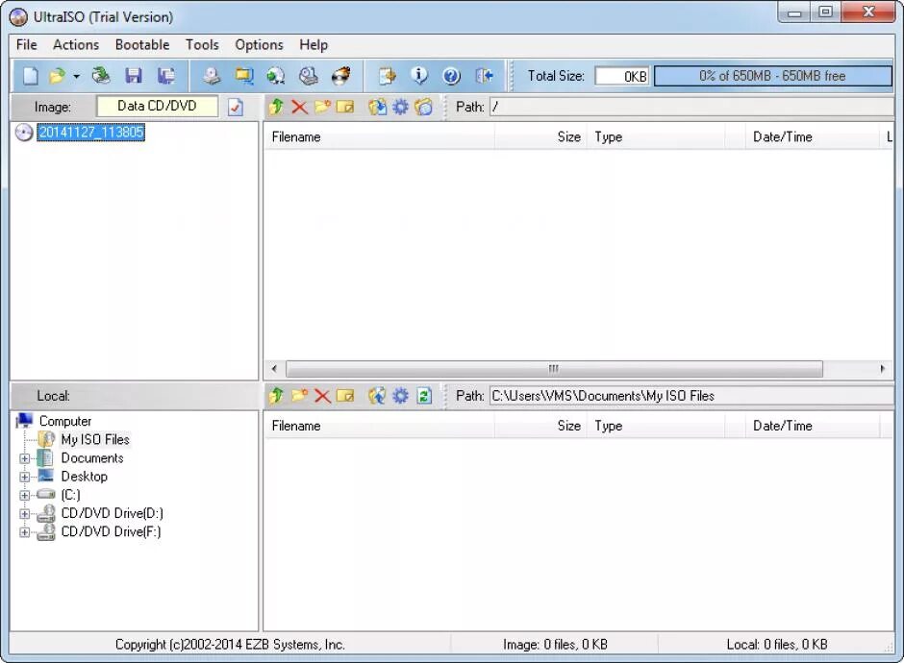This screenshot has height=663, width=904.
Task: Click the Save As multi-floppy icon
Action: click(x=166, y=76)
